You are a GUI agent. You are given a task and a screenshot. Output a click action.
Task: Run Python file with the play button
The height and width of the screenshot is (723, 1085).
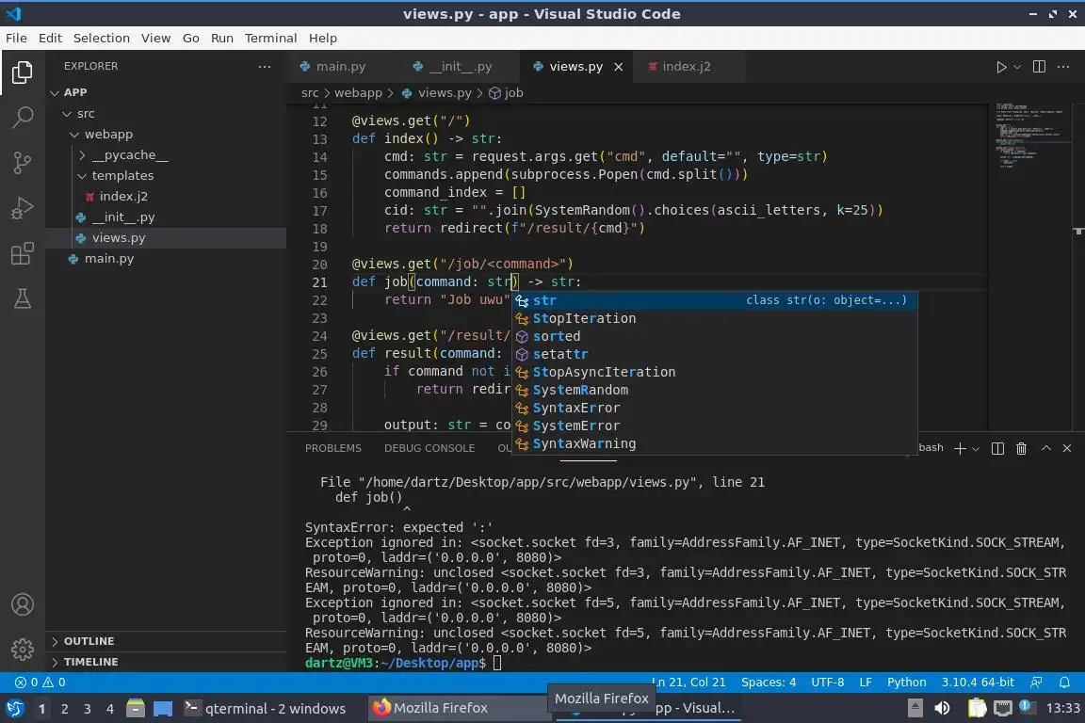pyautogui.click(x=1000, y=67)
